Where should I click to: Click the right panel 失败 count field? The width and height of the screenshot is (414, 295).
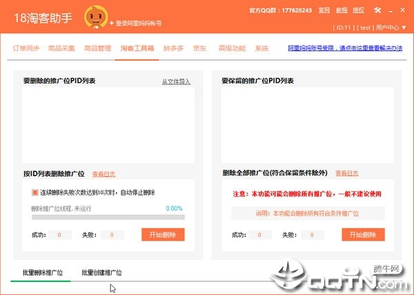(313, 235)
